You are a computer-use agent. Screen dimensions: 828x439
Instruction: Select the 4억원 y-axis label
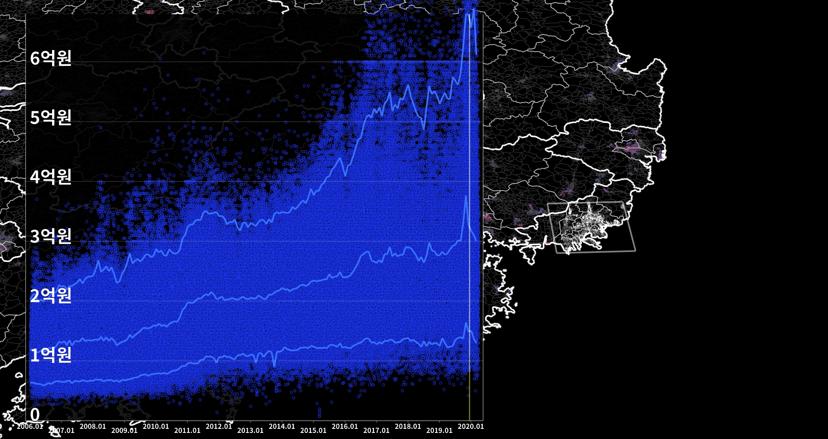coord(51,177)
